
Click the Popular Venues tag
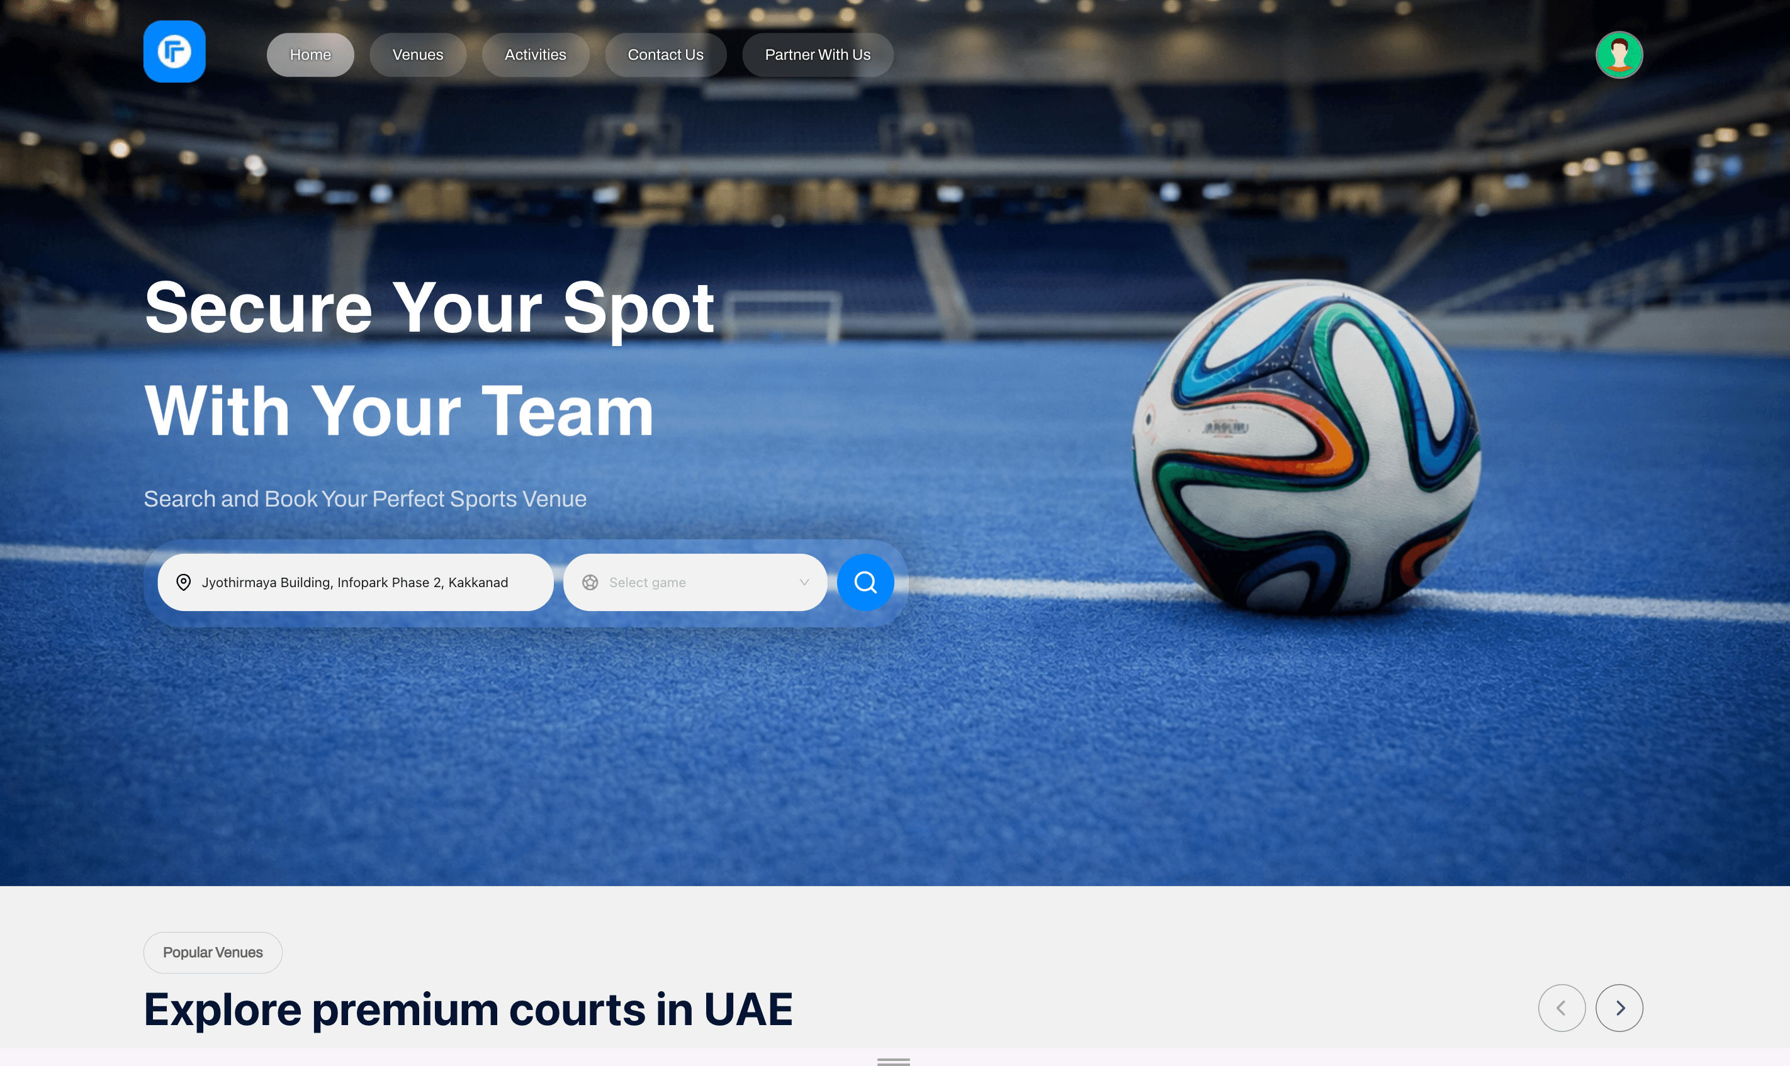click(x=213, y=953)
